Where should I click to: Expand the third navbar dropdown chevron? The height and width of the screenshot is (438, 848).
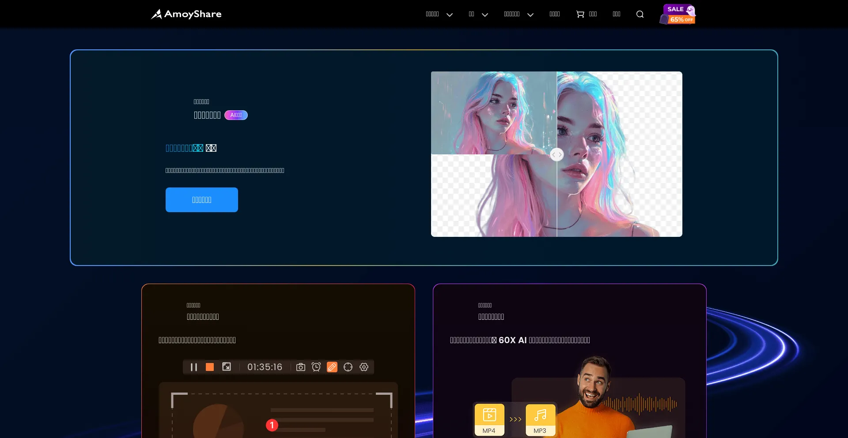[x=530, y=15]
